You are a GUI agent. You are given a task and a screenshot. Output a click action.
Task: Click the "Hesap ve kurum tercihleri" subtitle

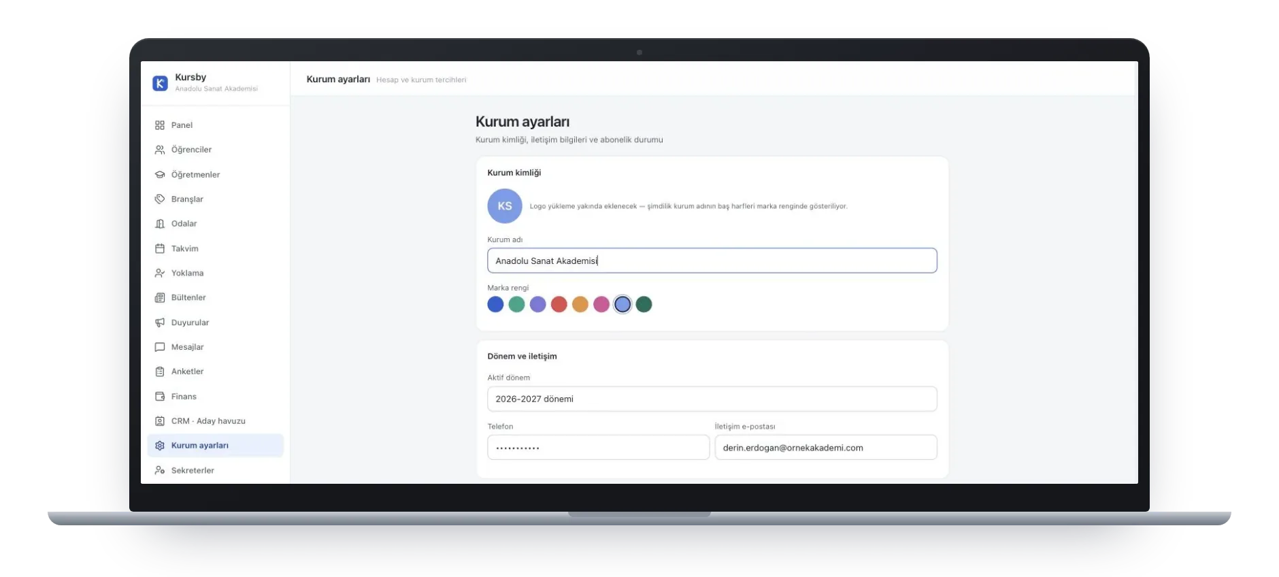click(x=421, y=80)
